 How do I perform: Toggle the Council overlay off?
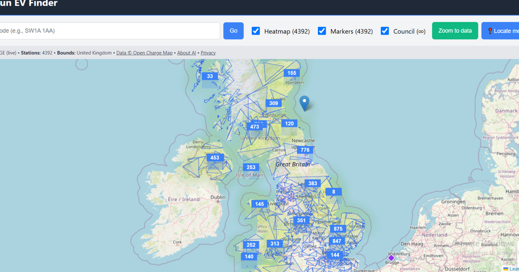[384, 31]
